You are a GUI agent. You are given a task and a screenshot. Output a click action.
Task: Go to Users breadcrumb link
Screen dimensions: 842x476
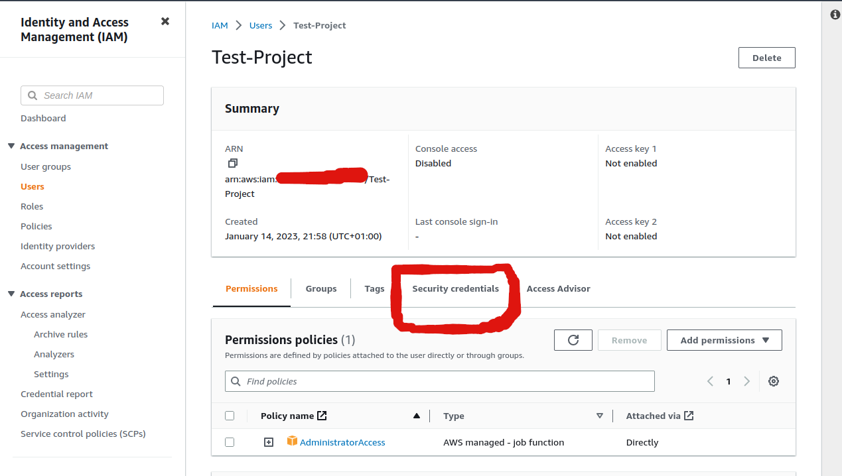point(261,25)
